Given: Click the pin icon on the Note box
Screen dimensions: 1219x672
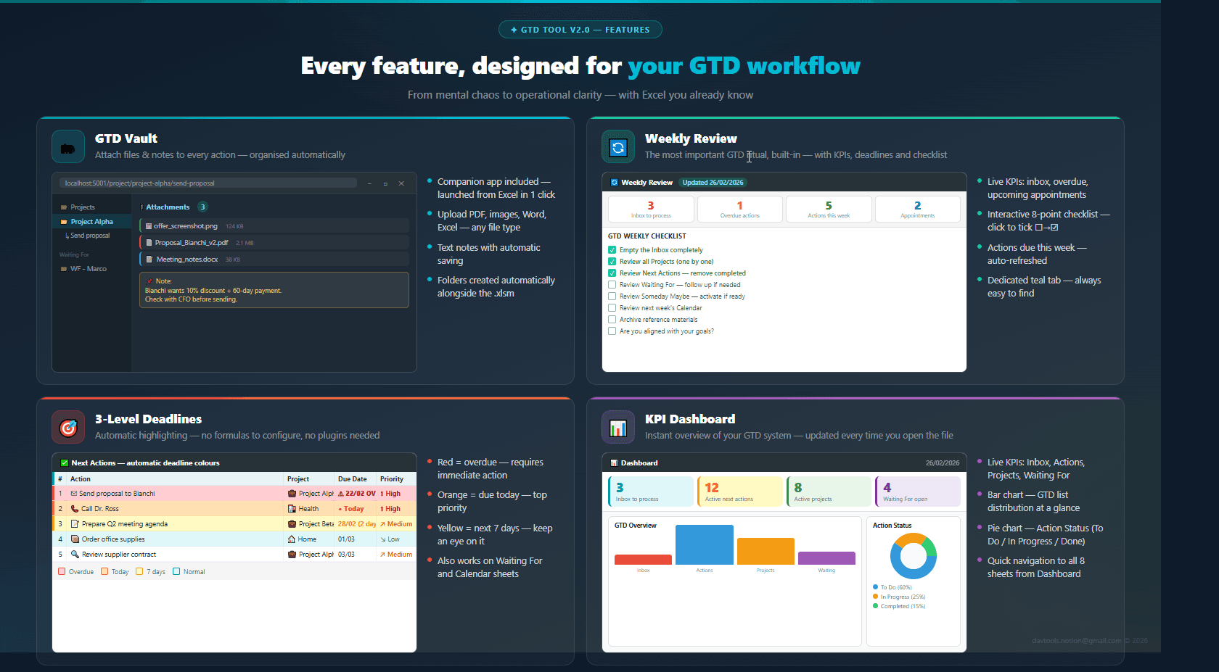Looking at the screenshot, I should (149, 281).
